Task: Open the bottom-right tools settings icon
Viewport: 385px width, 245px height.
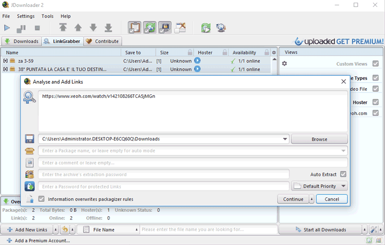Action: click(373, 230)
